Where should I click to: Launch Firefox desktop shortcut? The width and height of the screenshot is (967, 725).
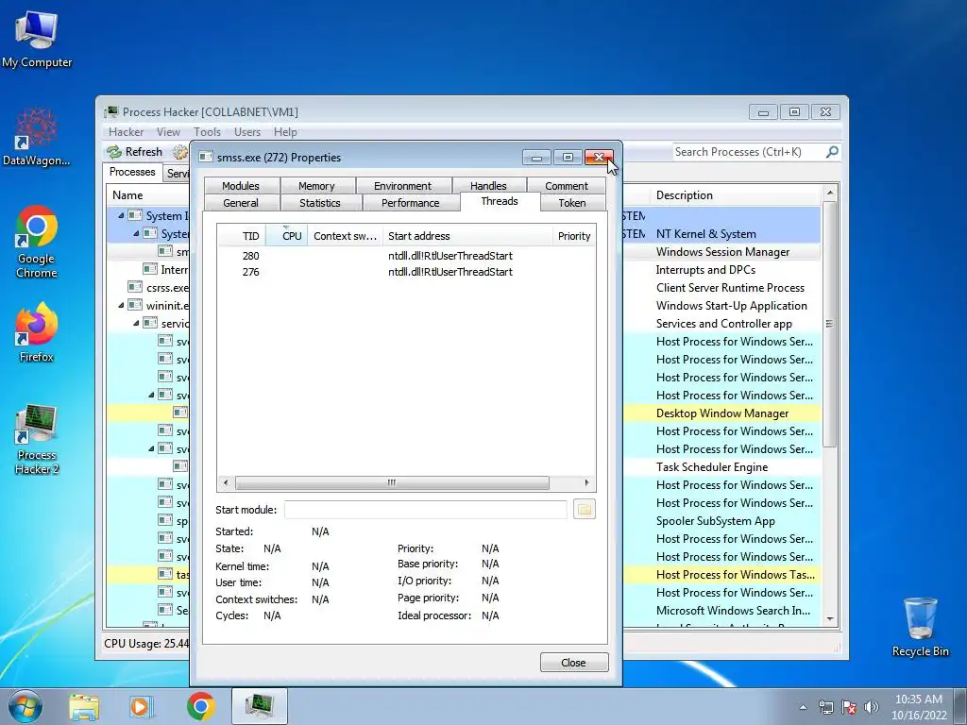tap(37, 333)
